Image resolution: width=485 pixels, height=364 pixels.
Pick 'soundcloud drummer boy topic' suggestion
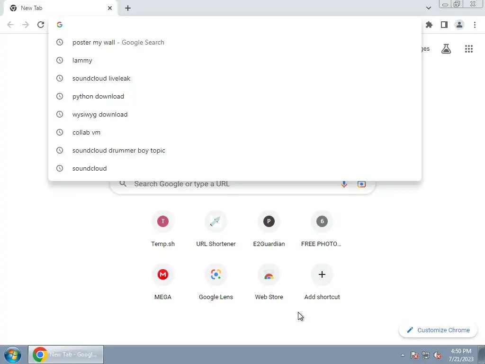235,150
